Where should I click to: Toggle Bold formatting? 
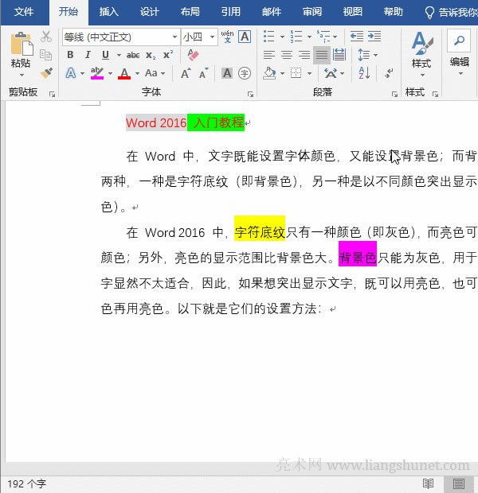coord(70,55)
